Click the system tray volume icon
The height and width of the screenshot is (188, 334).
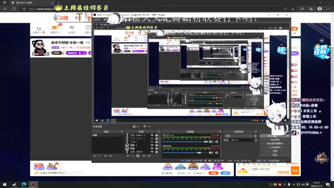click(303, 185)
